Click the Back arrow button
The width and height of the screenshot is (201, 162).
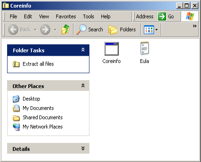click(x=13, y=30)
